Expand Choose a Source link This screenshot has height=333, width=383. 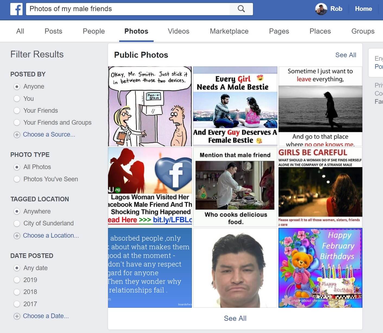pos(49,134)
